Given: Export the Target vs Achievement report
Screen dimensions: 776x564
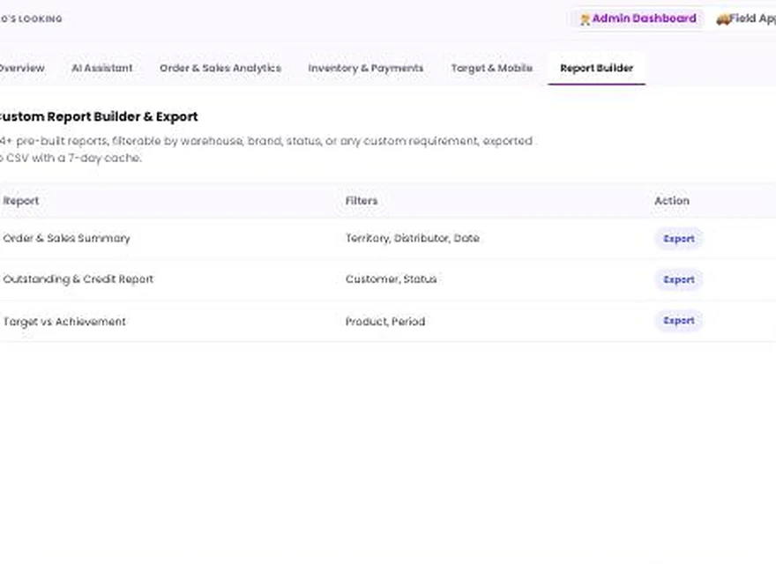Looking at the screenshot, I should (678, 321).
